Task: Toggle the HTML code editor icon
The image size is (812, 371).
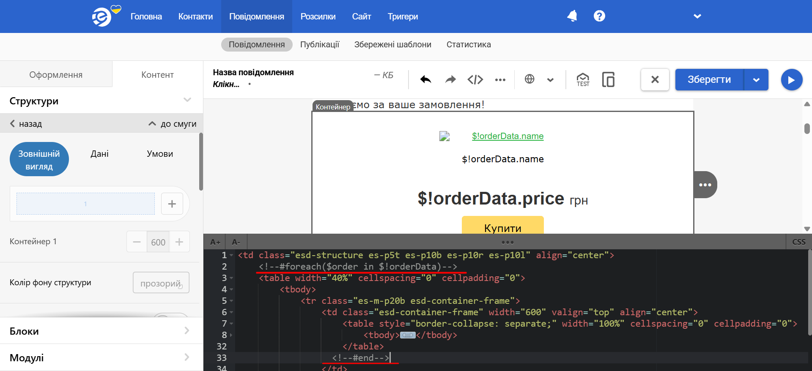Action: point(475,79)
